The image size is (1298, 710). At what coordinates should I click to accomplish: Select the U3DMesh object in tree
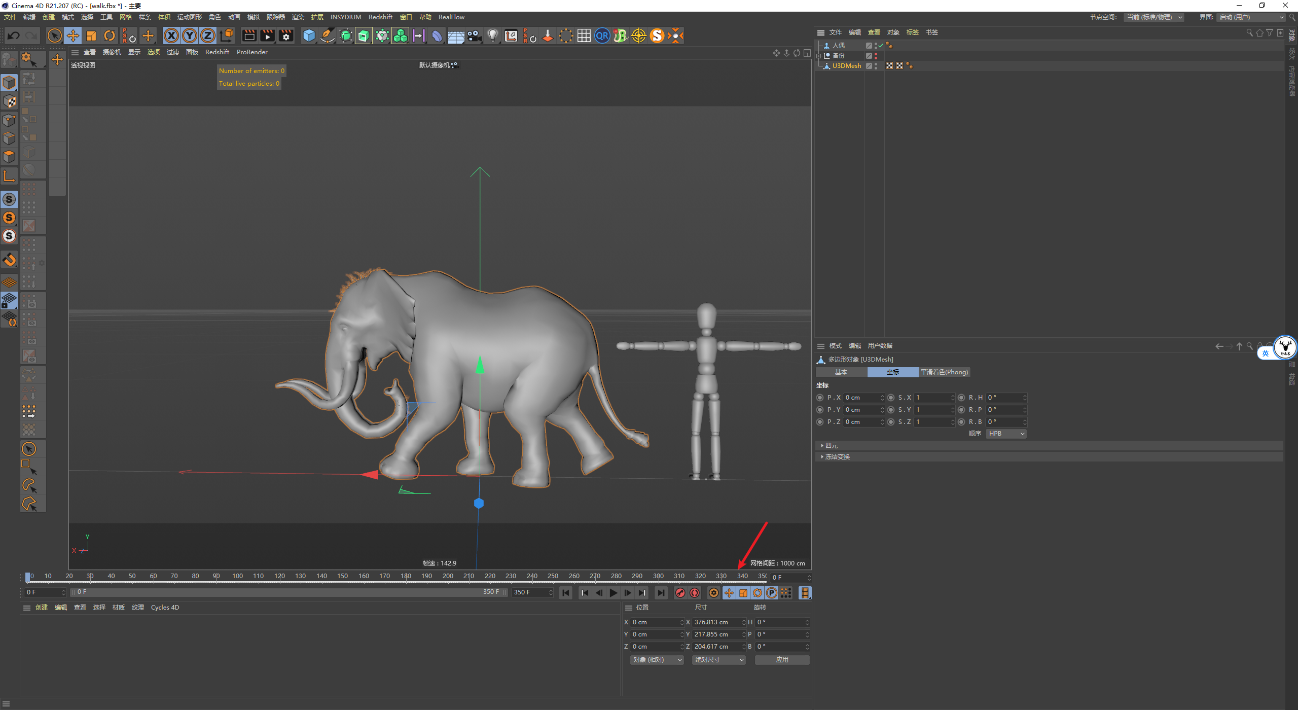(846, 66)
